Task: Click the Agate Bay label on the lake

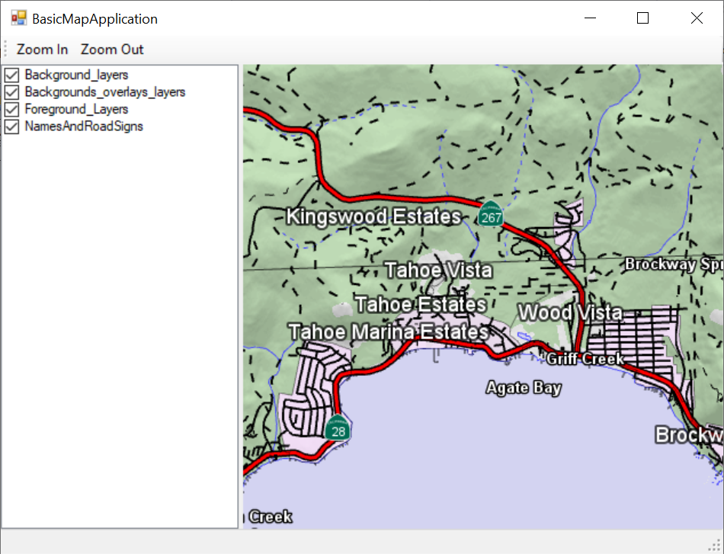Action: click(524, 388)
